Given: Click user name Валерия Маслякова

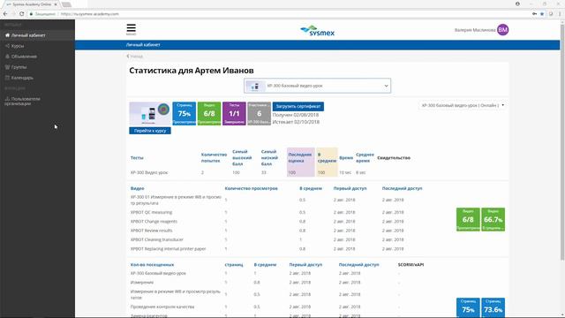Looking at the screenshot, I should (475, 30).
